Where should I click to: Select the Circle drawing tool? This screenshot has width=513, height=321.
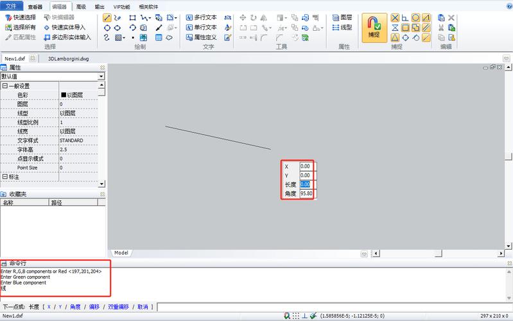[107, 28]
